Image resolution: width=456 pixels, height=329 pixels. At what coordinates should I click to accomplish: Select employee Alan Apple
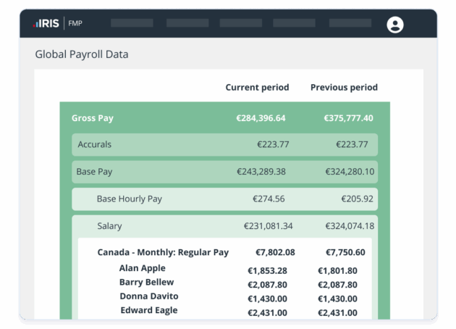coord(142,268)
